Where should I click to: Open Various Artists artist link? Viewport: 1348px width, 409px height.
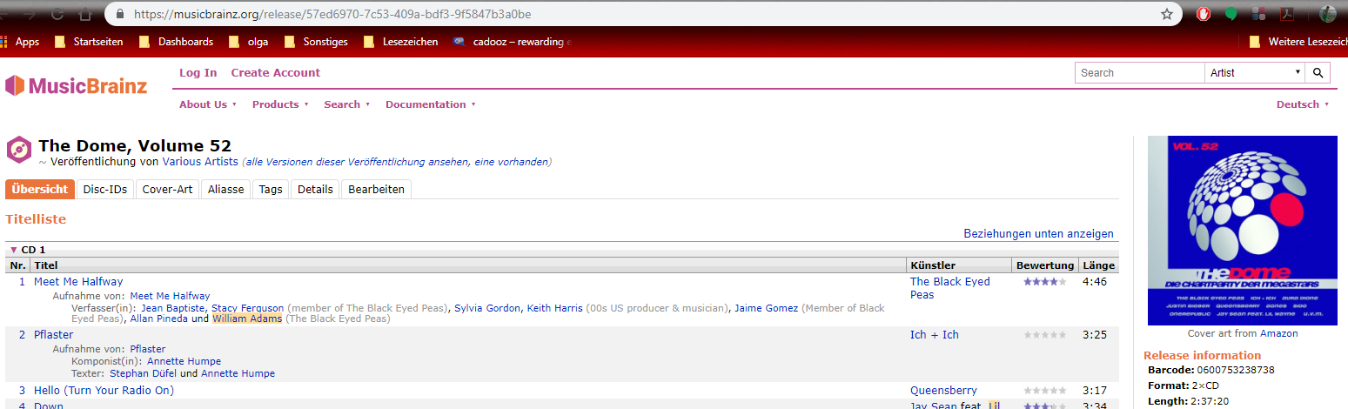point(200,162)
